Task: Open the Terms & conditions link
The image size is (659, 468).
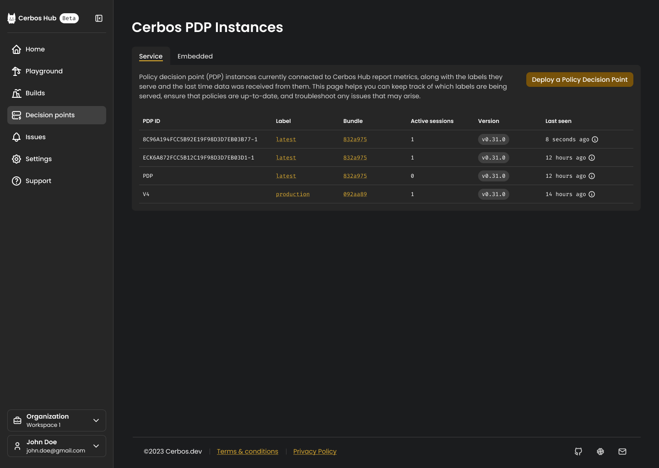Action: (x=248, y=452)
